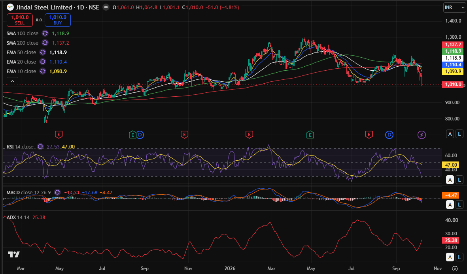467x274 pixels.
Task: Toggle auto scale on main price pane
Action: pyautogui.click(x=450, y=134)
